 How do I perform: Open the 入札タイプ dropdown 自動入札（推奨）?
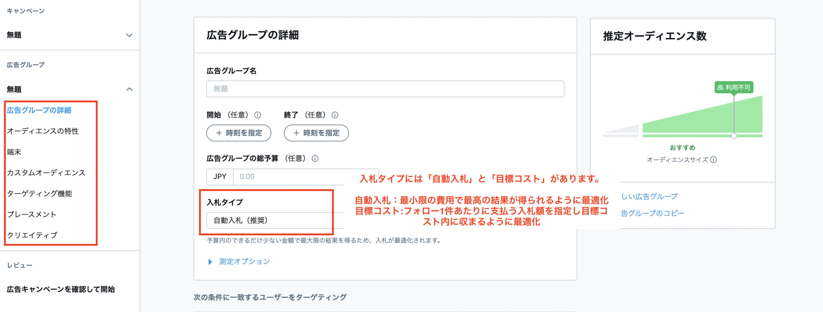click(x=273, y=220)
